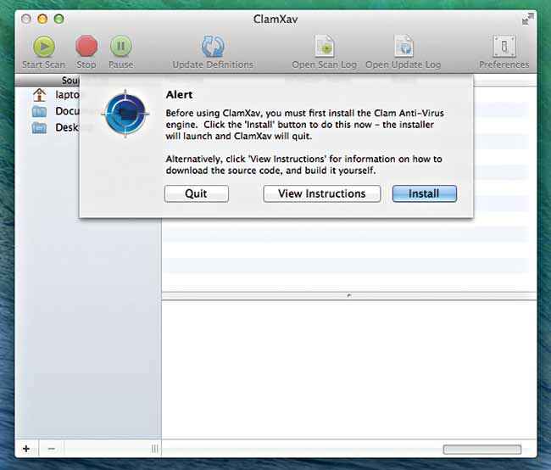The image size is (551, 470).
Task: Click the minus remove source button
Action: coord(52,449)
